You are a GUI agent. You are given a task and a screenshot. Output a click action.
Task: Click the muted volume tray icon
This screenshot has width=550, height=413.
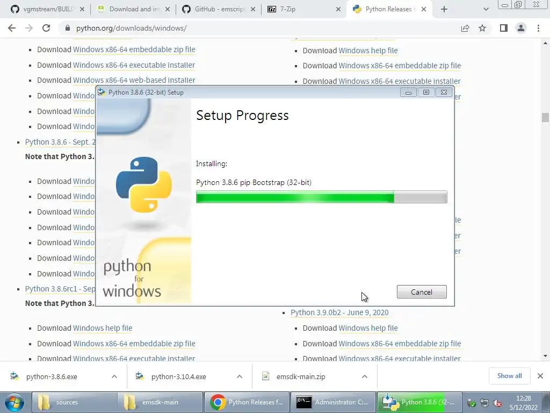(x=497, y=403)
